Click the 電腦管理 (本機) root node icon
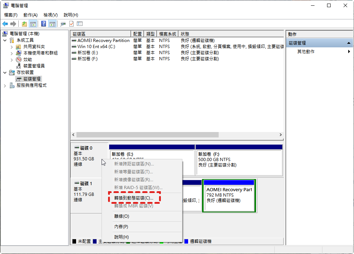Viewport: 354px width, 254px height. [5, 34]
